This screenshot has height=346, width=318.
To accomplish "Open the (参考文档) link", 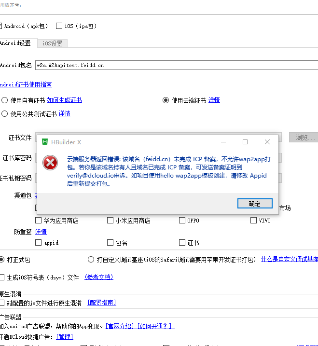I will 99,277.
